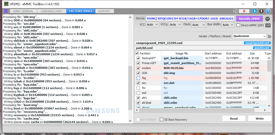Image resolution: width=275 pixels, height=135 pixels.
Task: Open the Bus Width dropdown
Action: (x=228, y=25)
